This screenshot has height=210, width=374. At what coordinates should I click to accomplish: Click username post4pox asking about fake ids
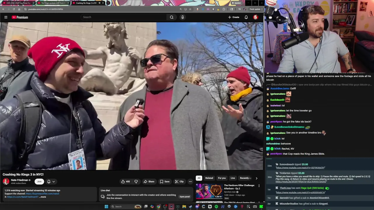point(276,122)
